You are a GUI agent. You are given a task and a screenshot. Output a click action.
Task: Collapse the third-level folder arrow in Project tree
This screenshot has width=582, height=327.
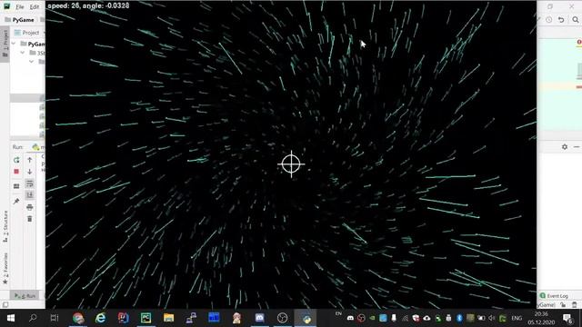[x=32, y=62]
